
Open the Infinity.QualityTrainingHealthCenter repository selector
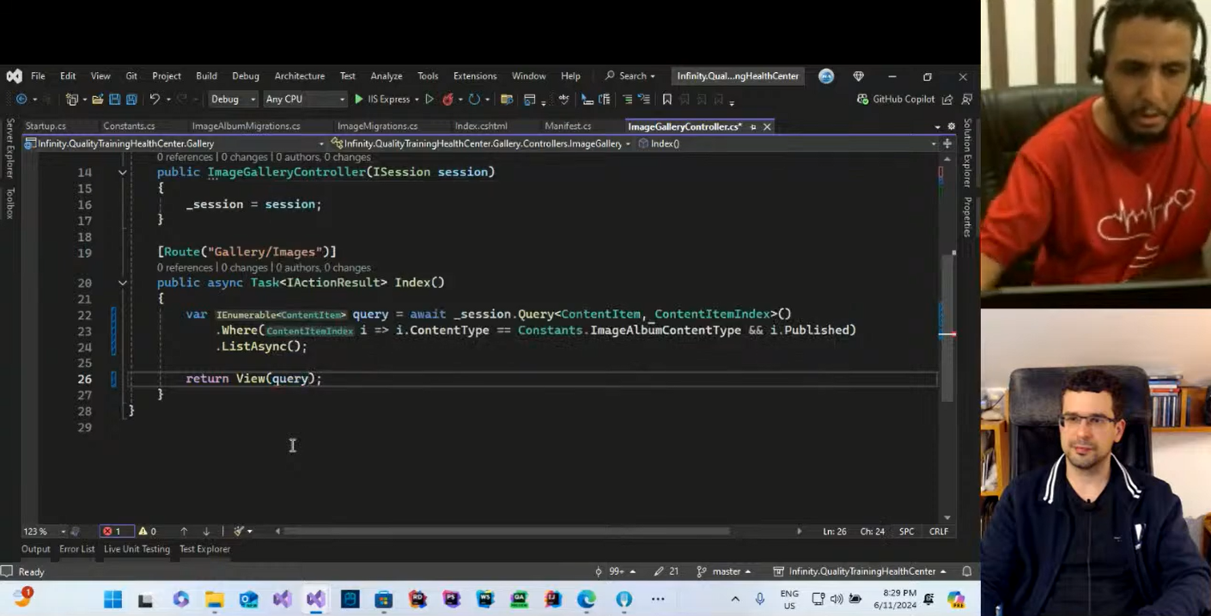click(x=859, y=571)
